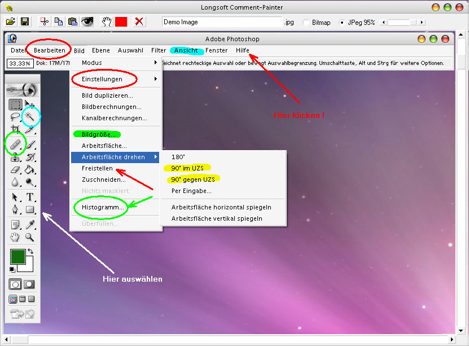The image size is (469, 346).
Task: Open the Ansicht menu
Action: [x=186, y=50]
